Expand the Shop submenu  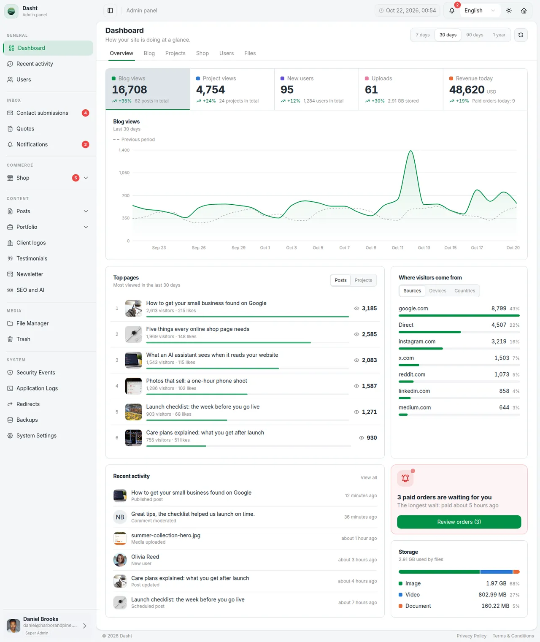pyautogui.click(x=86, y=178)
